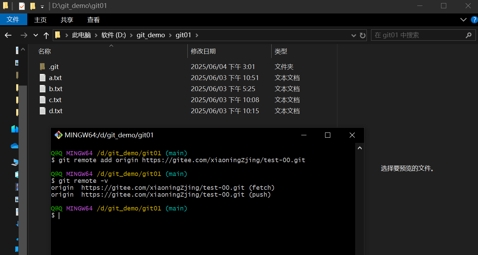
Task: Expand the chevron after git01
Action: [197, 35]
